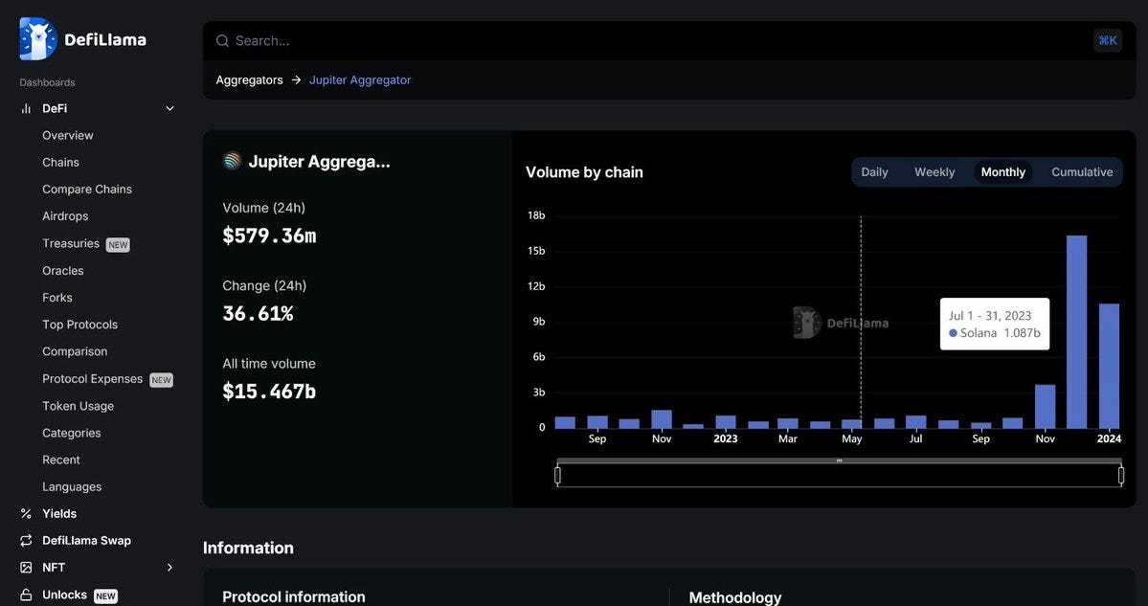Open the Airdrops page

(x=65, y=216)
